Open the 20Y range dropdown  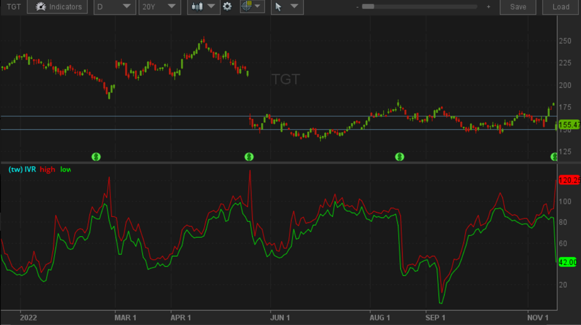click(x=159, y=7)
